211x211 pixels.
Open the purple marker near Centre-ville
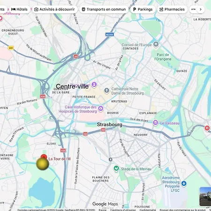pos(94,84)
